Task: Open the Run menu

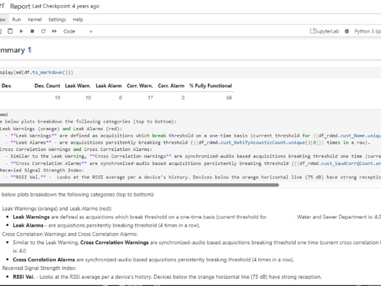Action: pos(16,19)
